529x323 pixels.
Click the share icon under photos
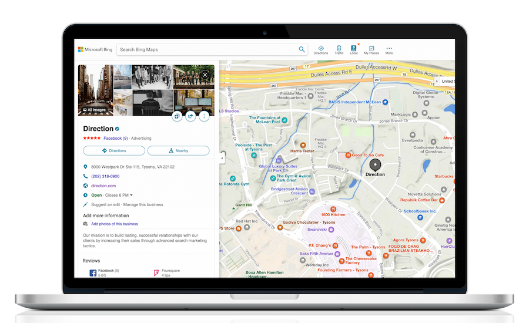pos(190,116)
